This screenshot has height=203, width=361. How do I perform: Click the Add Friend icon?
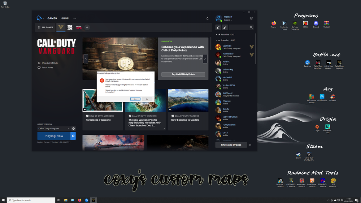tap(218, 27)
